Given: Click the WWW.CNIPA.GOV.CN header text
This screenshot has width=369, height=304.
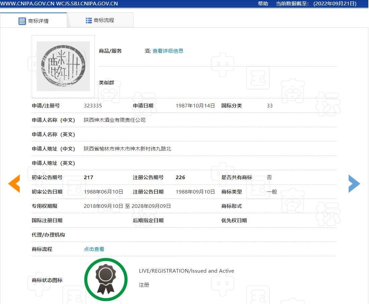Looking at the screenshot, I should (x=27, y=4).
